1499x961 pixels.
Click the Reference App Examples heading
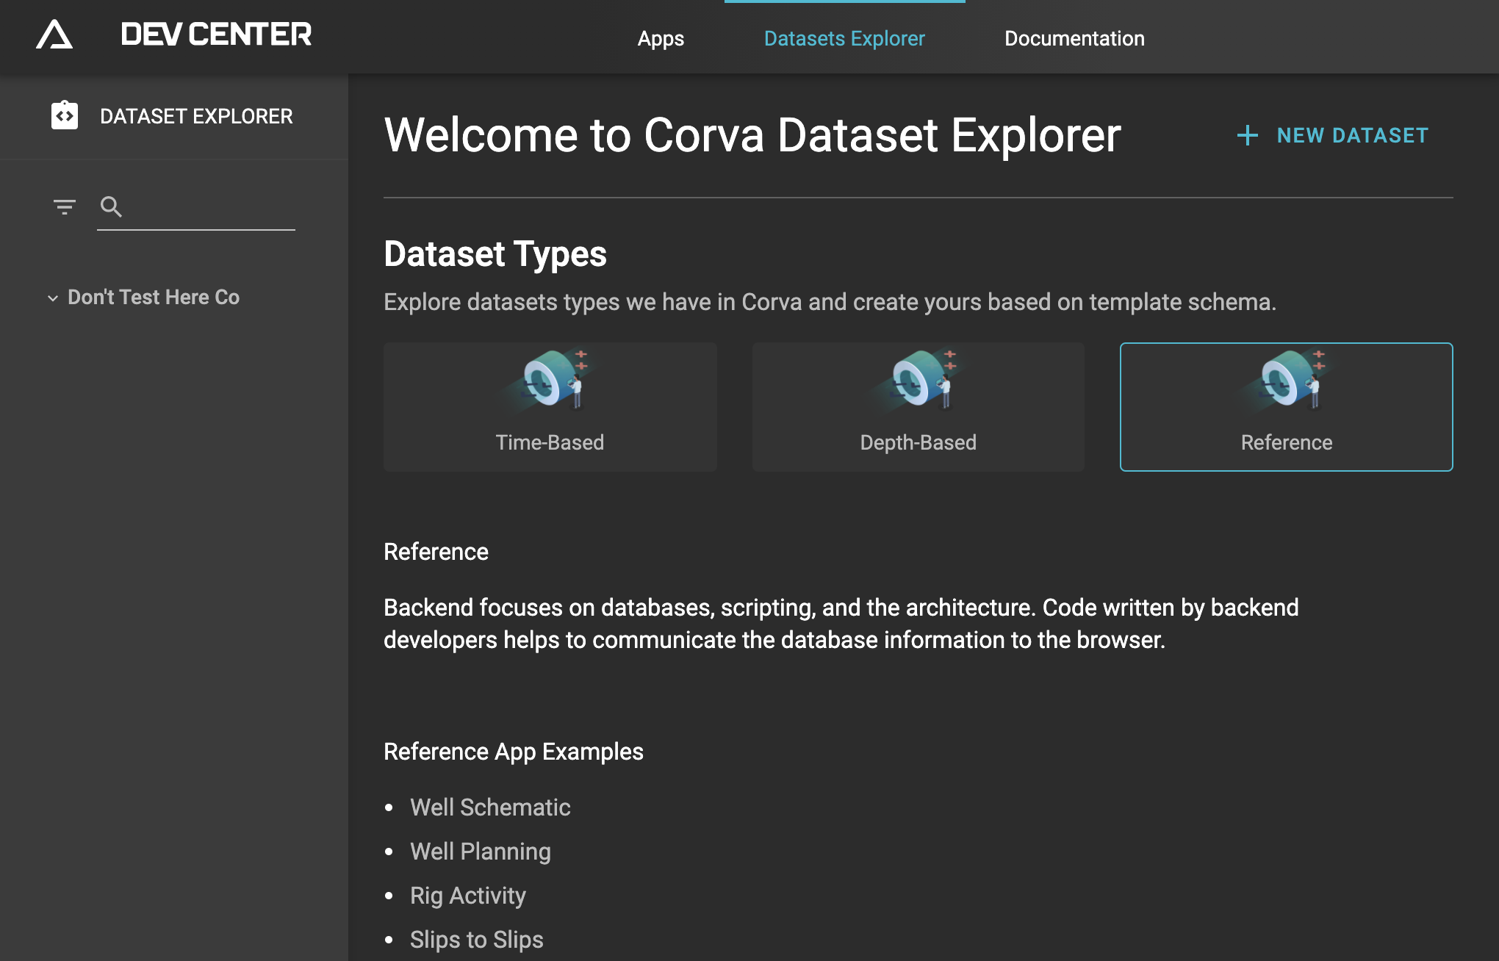(514, 752)
